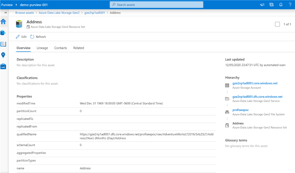
Task: Click the Insights lightbulb icon in sidebar
Action: pyautogui.click(x=3, y=55)
